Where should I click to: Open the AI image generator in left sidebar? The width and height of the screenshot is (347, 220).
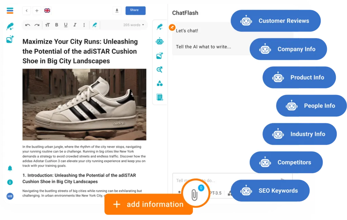pyautogui.click(x=10, y=39)
